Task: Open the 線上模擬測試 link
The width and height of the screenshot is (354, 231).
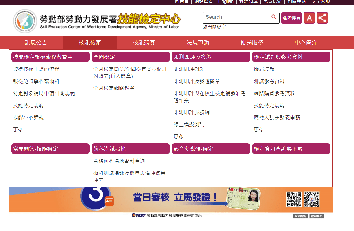Action: [x=189, y=124]
